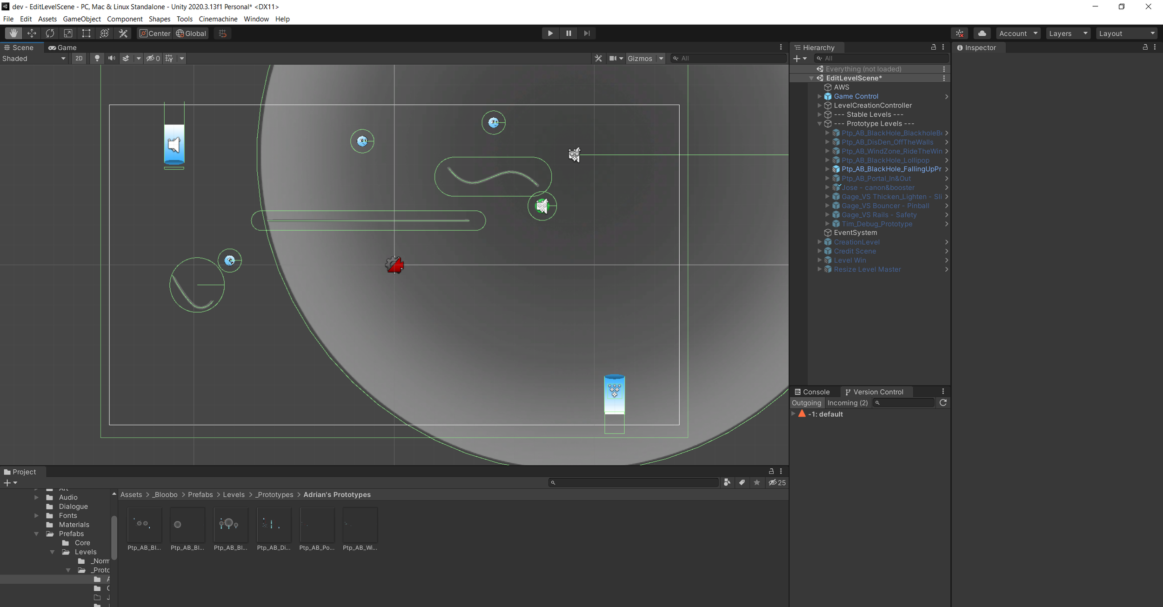
Task: Open the Account dropdown
Action: [x=1018, y=33]
